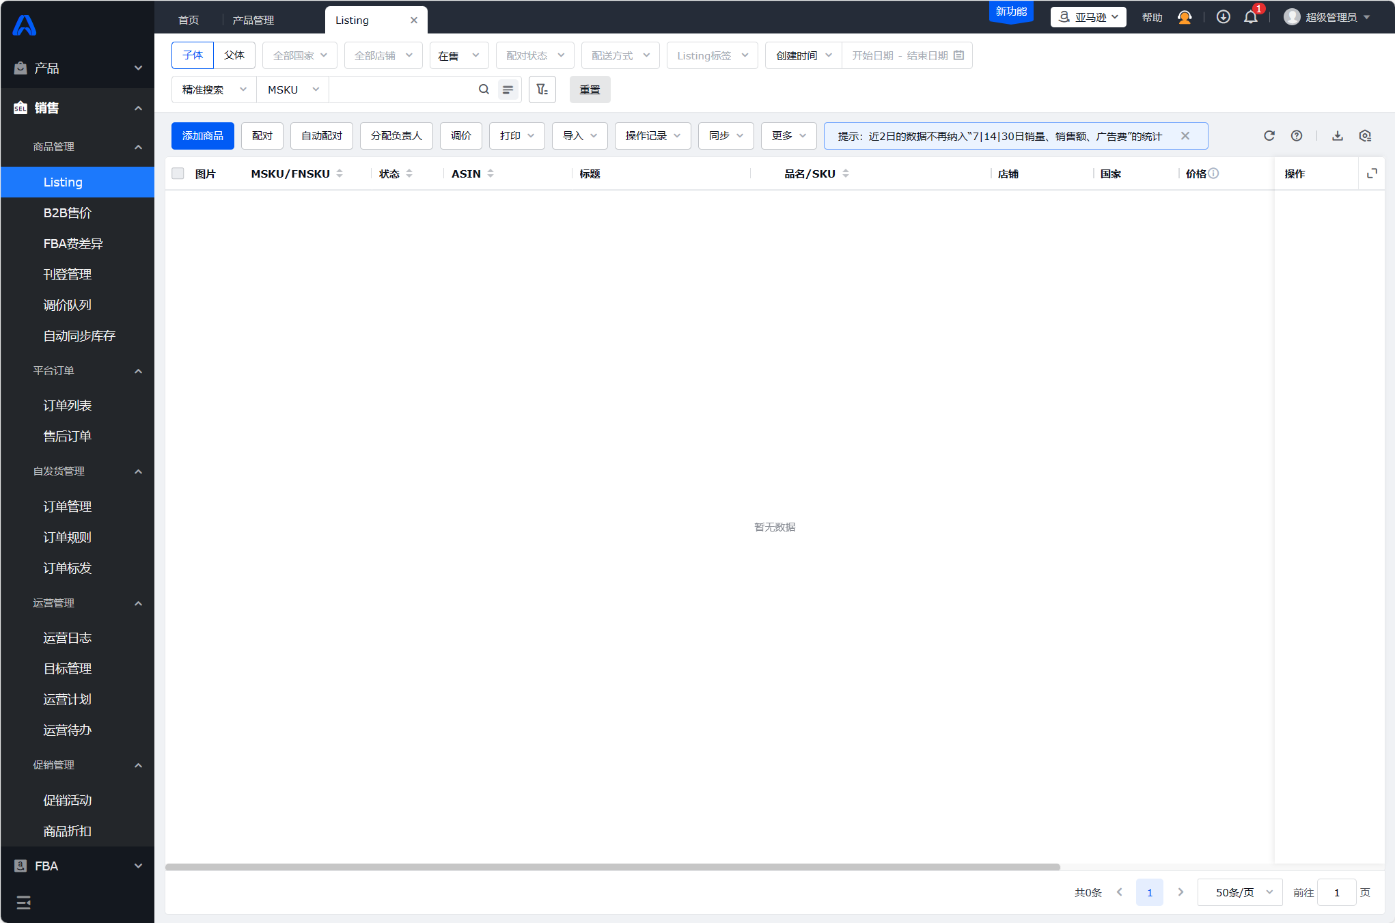Viewport: 1395px width, 923px height.
Task: Click the notification bell icon
Action: [1250, 18]
